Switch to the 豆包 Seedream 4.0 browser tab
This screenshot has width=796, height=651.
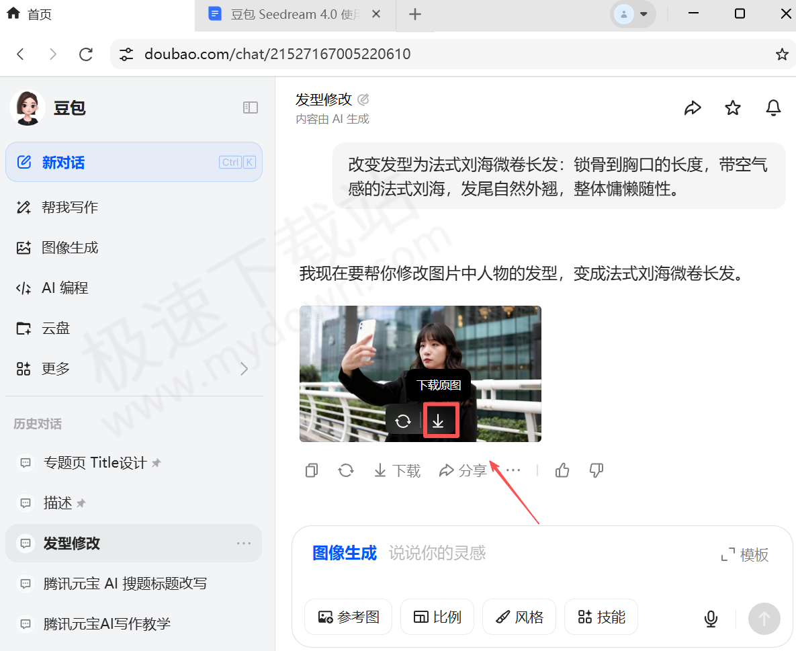(x=289, y=13)
